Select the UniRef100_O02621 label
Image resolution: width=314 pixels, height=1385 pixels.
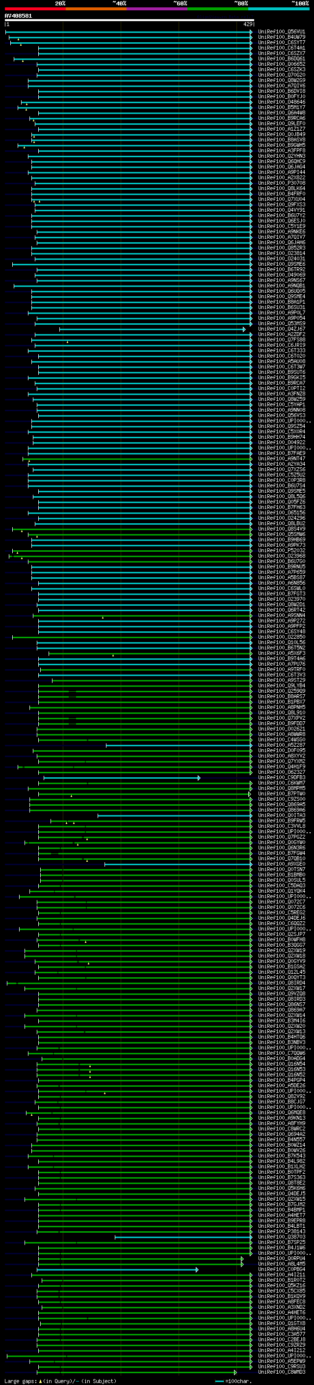[x=282, y=729]
